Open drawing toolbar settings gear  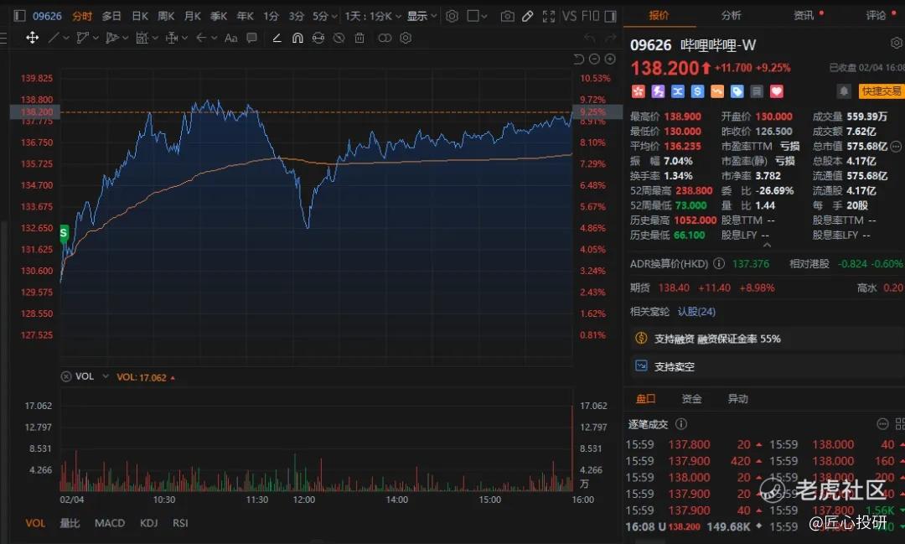(x=406, y=38)
